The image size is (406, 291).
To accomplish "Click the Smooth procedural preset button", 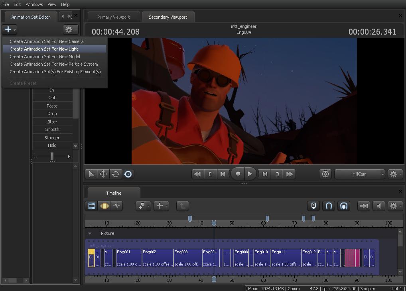I will [x=52, y=129].
